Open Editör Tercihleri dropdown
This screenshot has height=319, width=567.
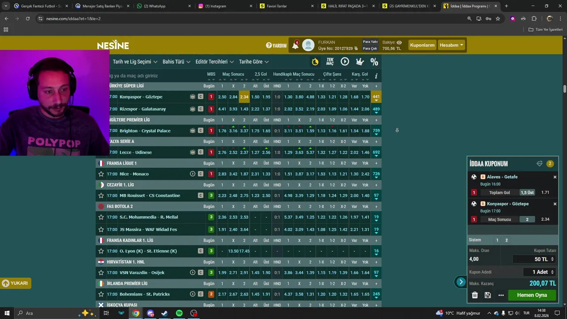click(x=215, y=62)
